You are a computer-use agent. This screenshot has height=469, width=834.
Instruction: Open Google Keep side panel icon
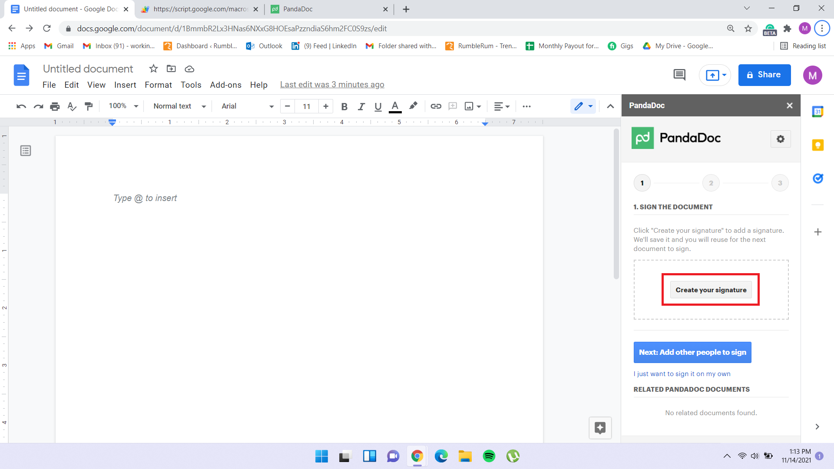[x=818, y=145]
